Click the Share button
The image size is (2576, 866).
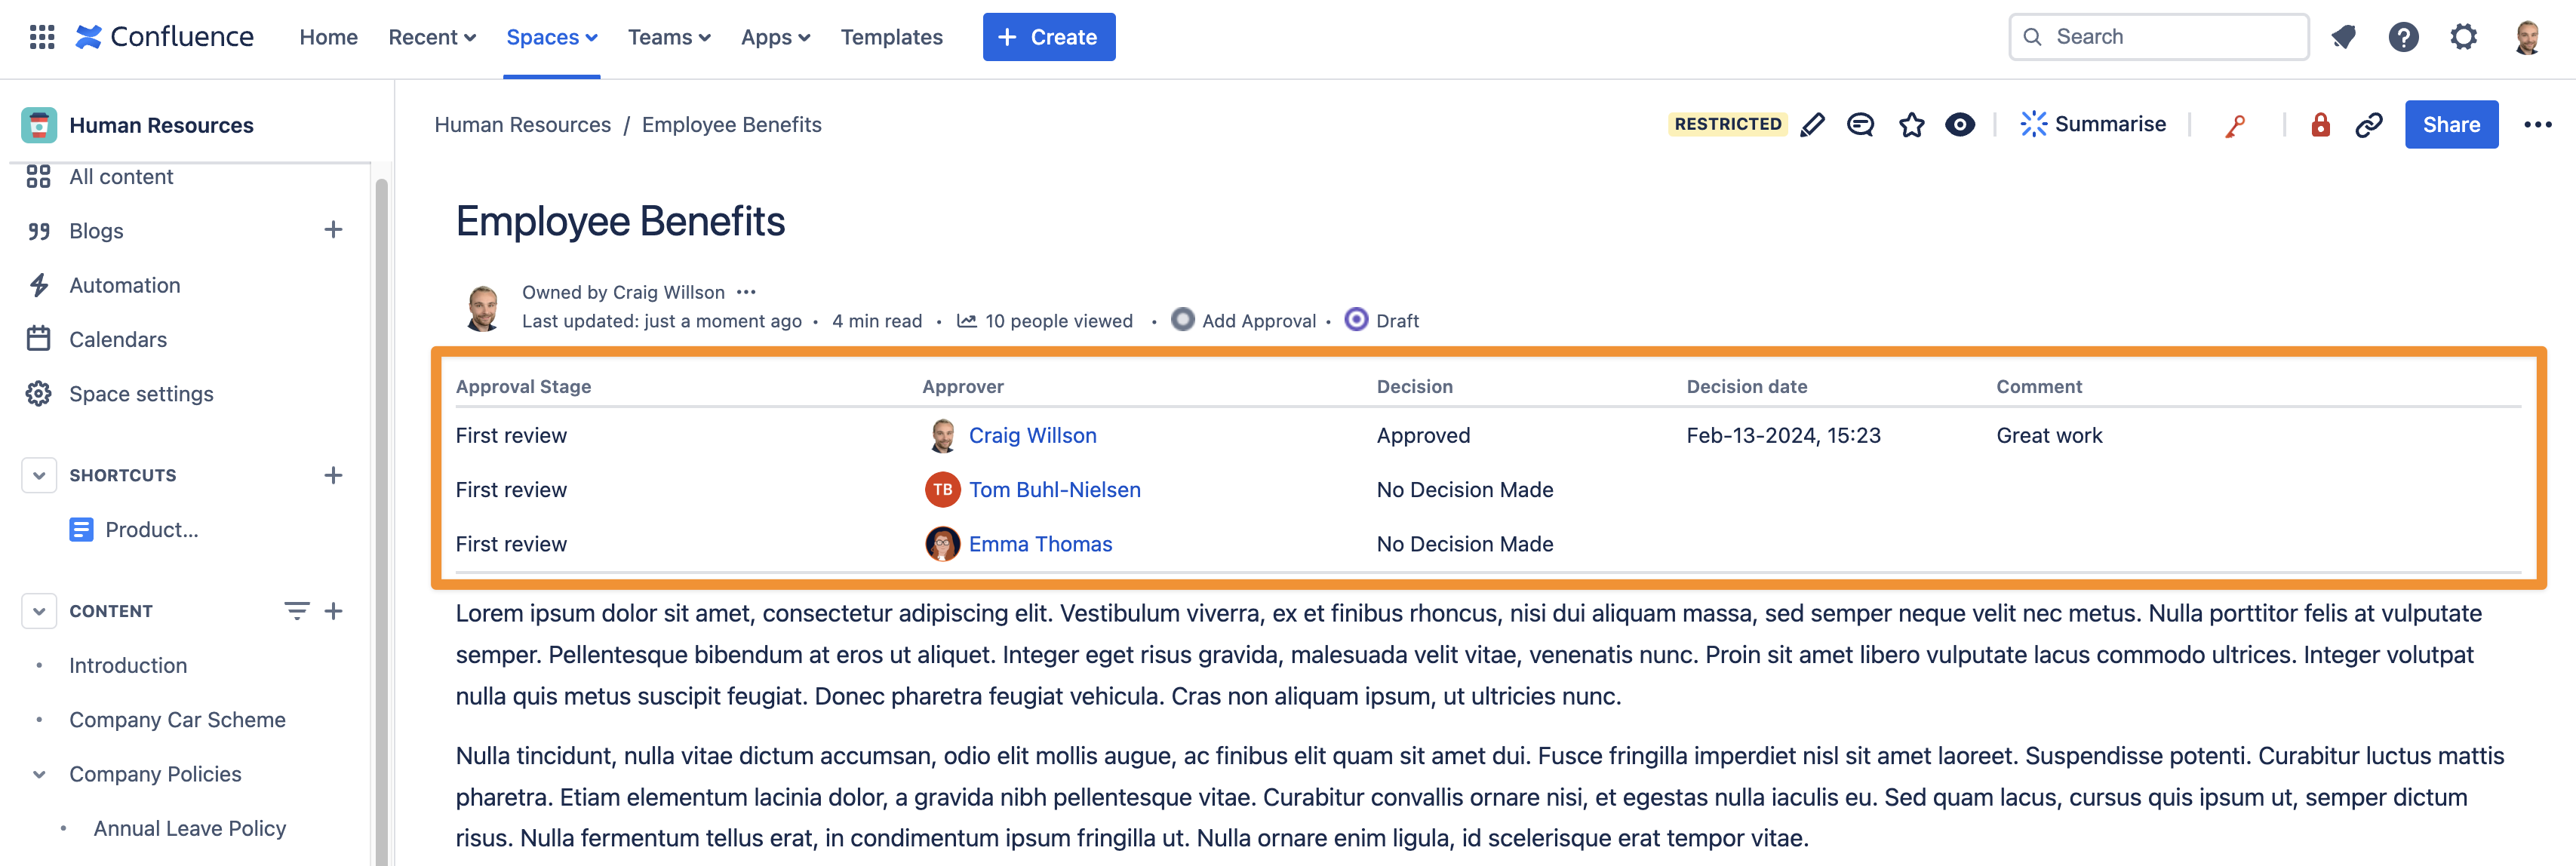tap(2451, 124)
